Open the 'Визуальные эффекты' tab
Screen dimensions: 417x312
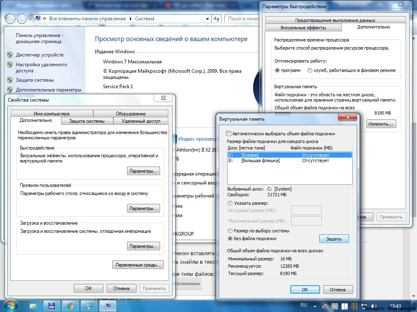pyautogui.click(x=303, y=28)
